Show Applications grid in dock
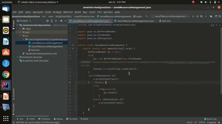Viewport: 222px width, 124px height. pyautogui.click(x=6, y=118)
